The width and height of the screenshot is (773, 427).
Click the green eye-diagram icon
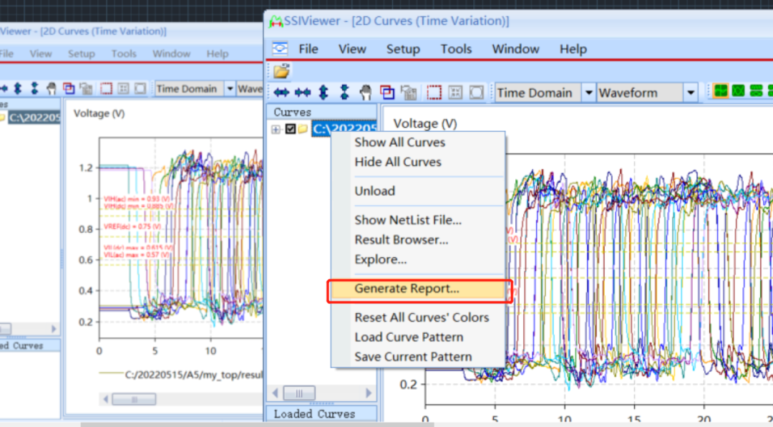[x=738, y=91]
